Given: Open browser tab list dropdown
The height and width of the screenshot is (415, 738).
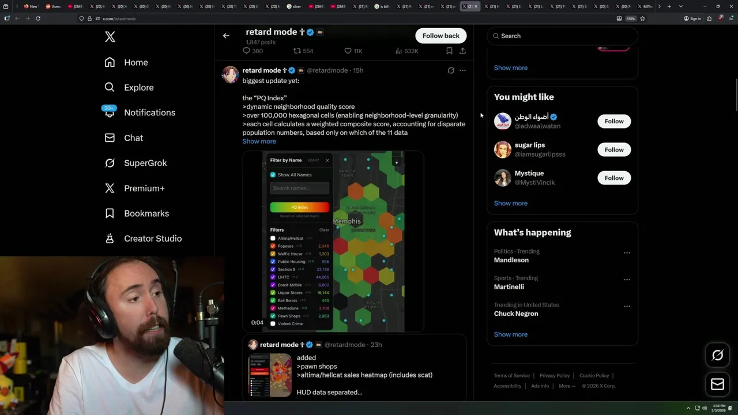Looking at the screenshot, I should coord(681,6).
